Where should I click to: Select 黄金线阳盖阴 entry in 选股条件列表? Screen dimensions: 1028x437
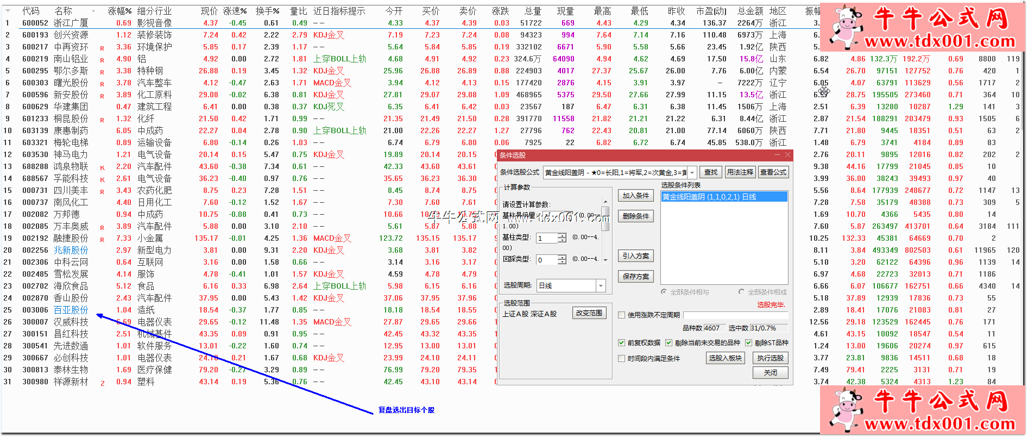click(709, 197)
